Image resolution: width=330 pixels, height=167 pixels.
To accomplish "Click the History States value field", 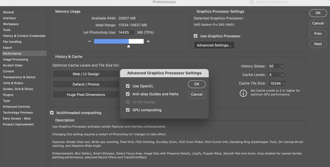I will (274, 66).
